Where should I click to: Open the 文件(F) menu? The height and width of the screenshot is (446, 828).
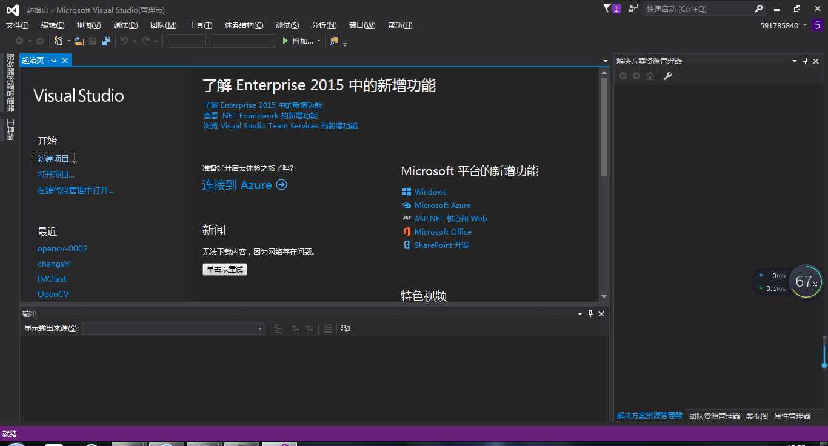point(18,25)
